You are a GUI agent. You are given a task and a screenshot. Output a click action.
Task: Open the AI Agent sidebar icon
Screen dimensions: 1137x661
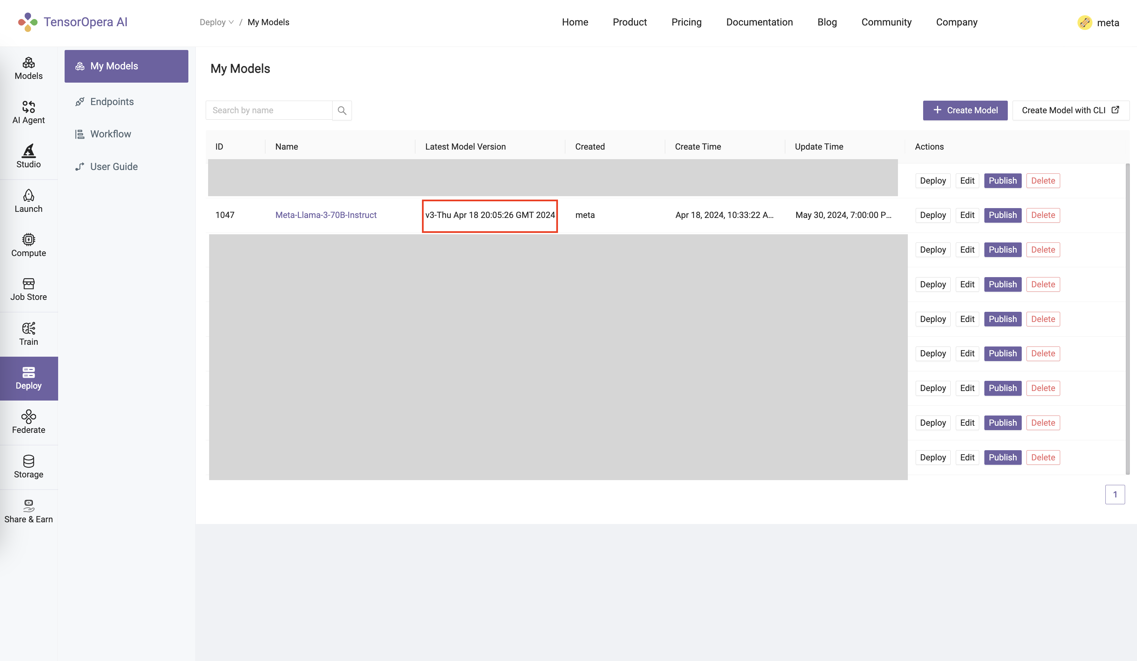(29, 107)
